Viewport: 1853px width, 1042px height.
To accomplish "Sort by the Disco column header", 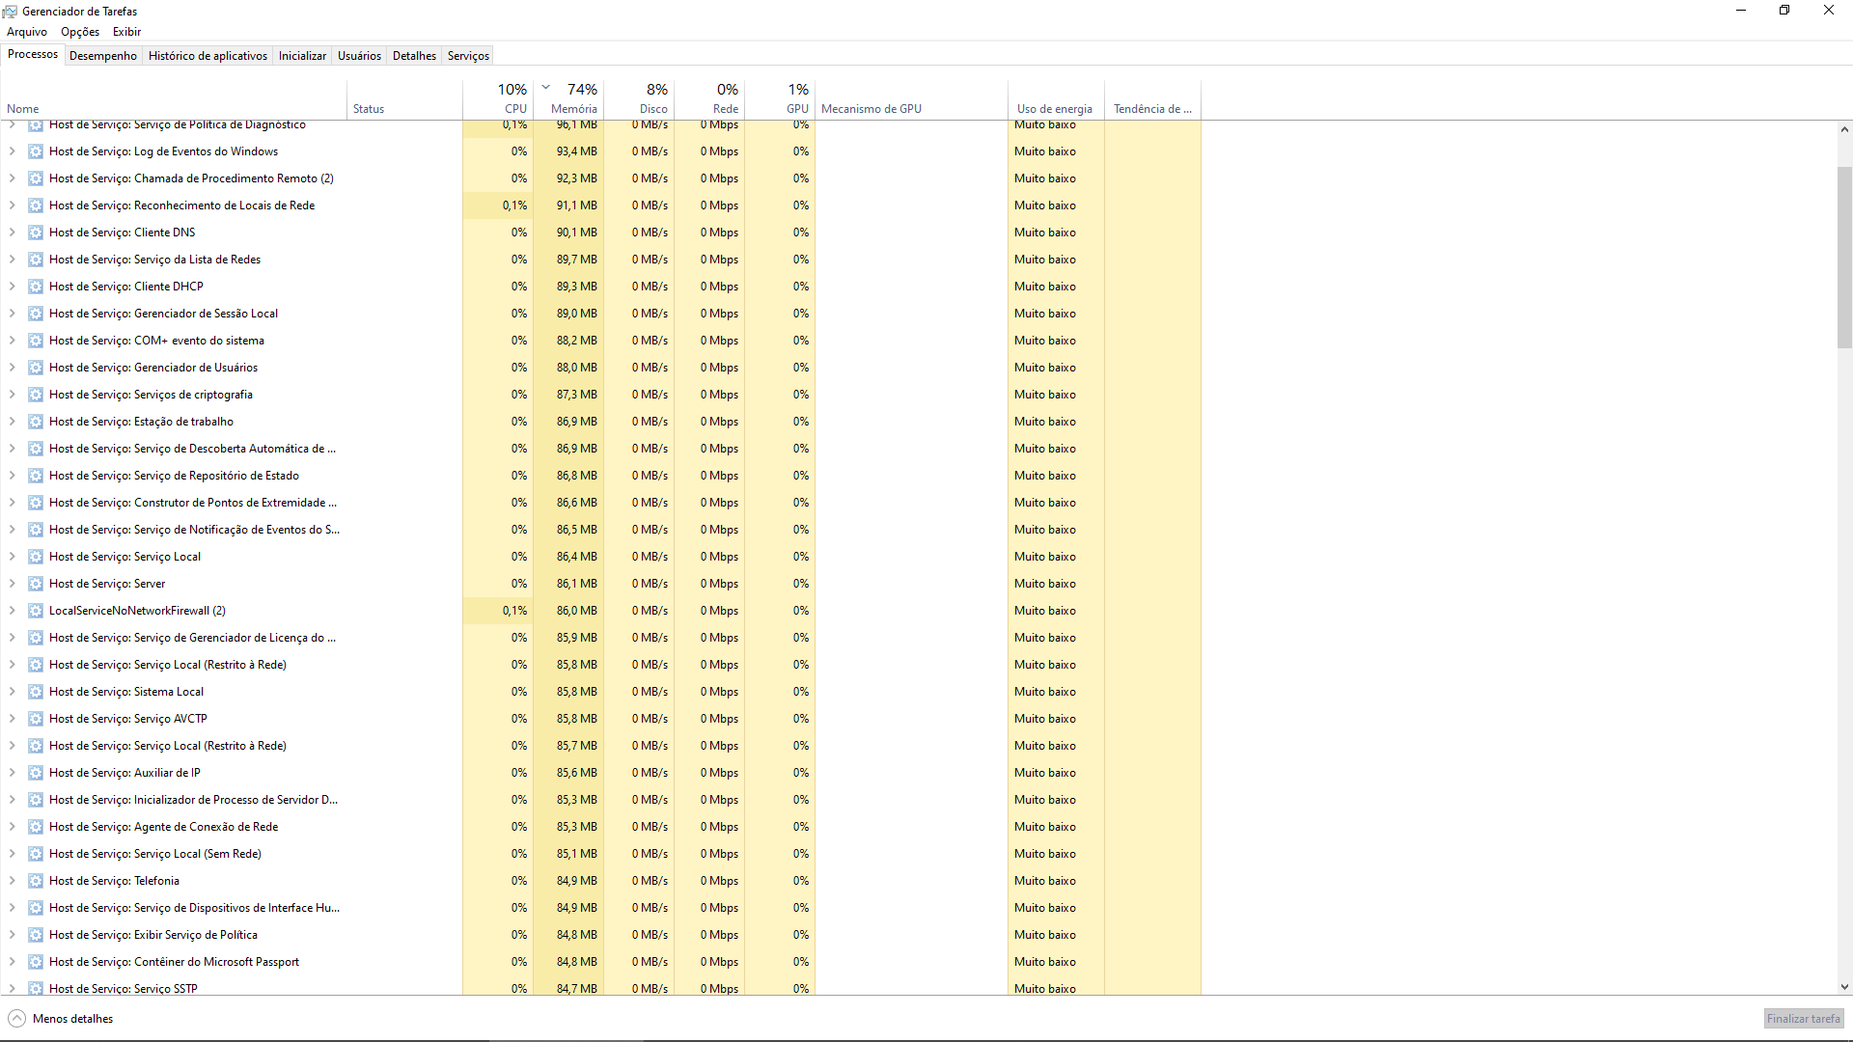I will (639, 99).
